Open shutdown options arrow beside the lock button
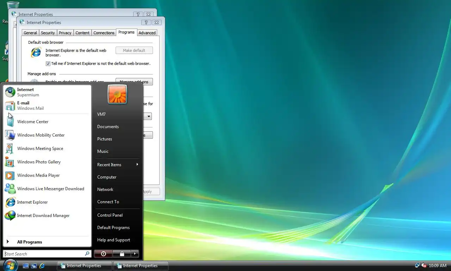Image resolution: width=451 pixels, height=271 pixels. coord(135,254)
